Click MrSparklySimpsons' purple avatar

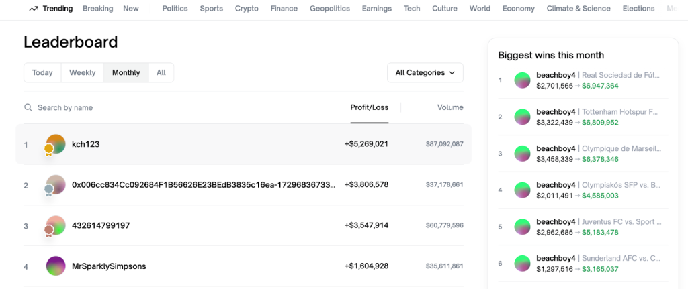pyautogui.click(x=55, y=266)
